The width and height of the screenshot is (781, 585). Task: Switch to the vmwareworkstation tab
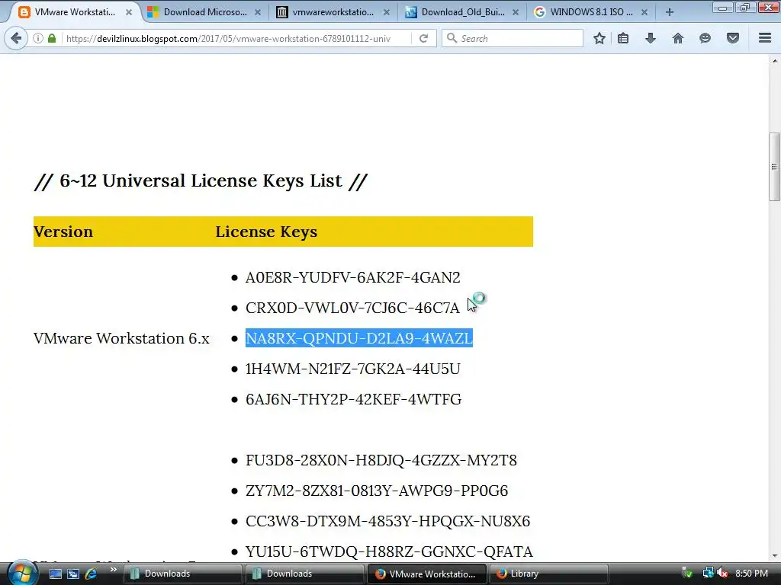click(333, 12)
